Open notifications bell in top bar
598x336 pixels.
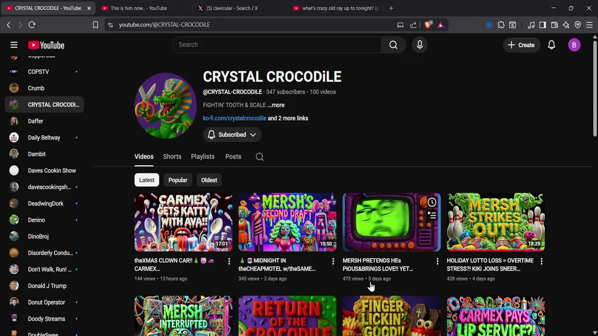pos(551,45)
